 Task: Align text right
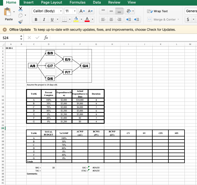[x=119, y=19]
